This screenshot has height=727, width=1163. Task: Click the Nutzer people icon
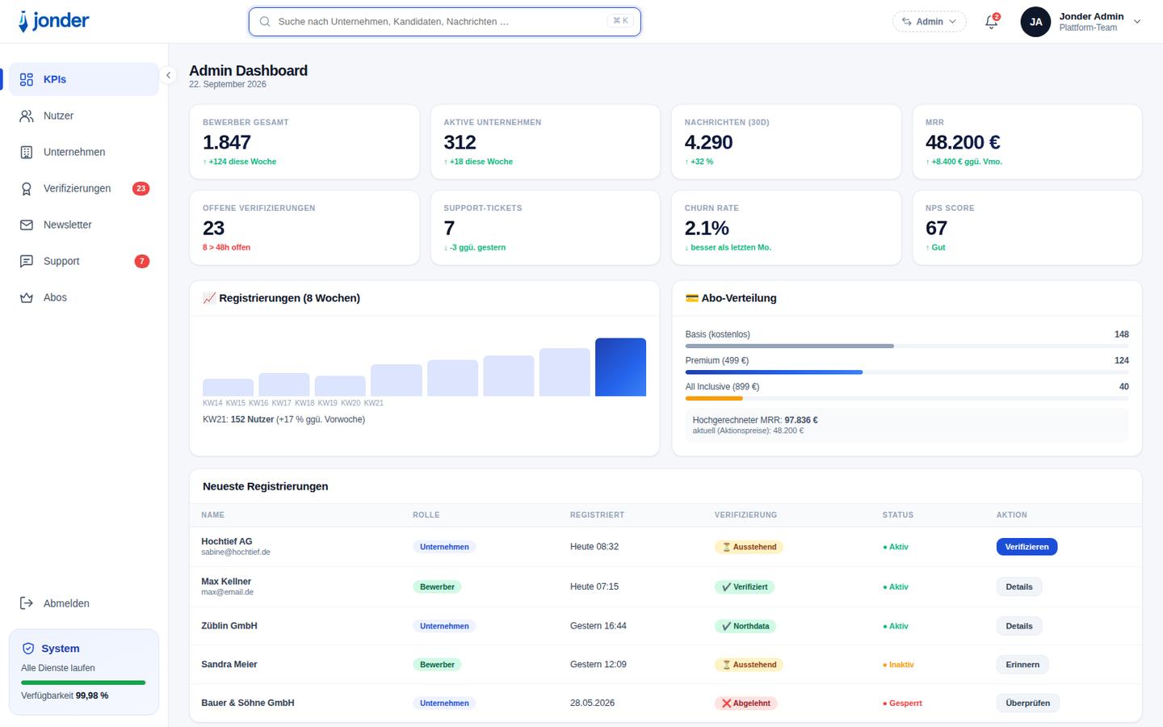(x=27, y=116)
